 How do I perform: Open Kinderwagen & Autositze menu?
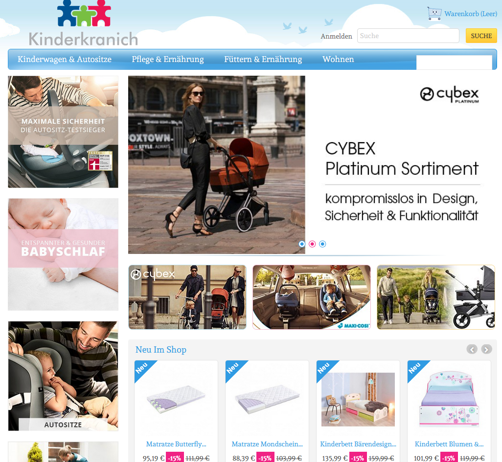click(x=65, y=60)
